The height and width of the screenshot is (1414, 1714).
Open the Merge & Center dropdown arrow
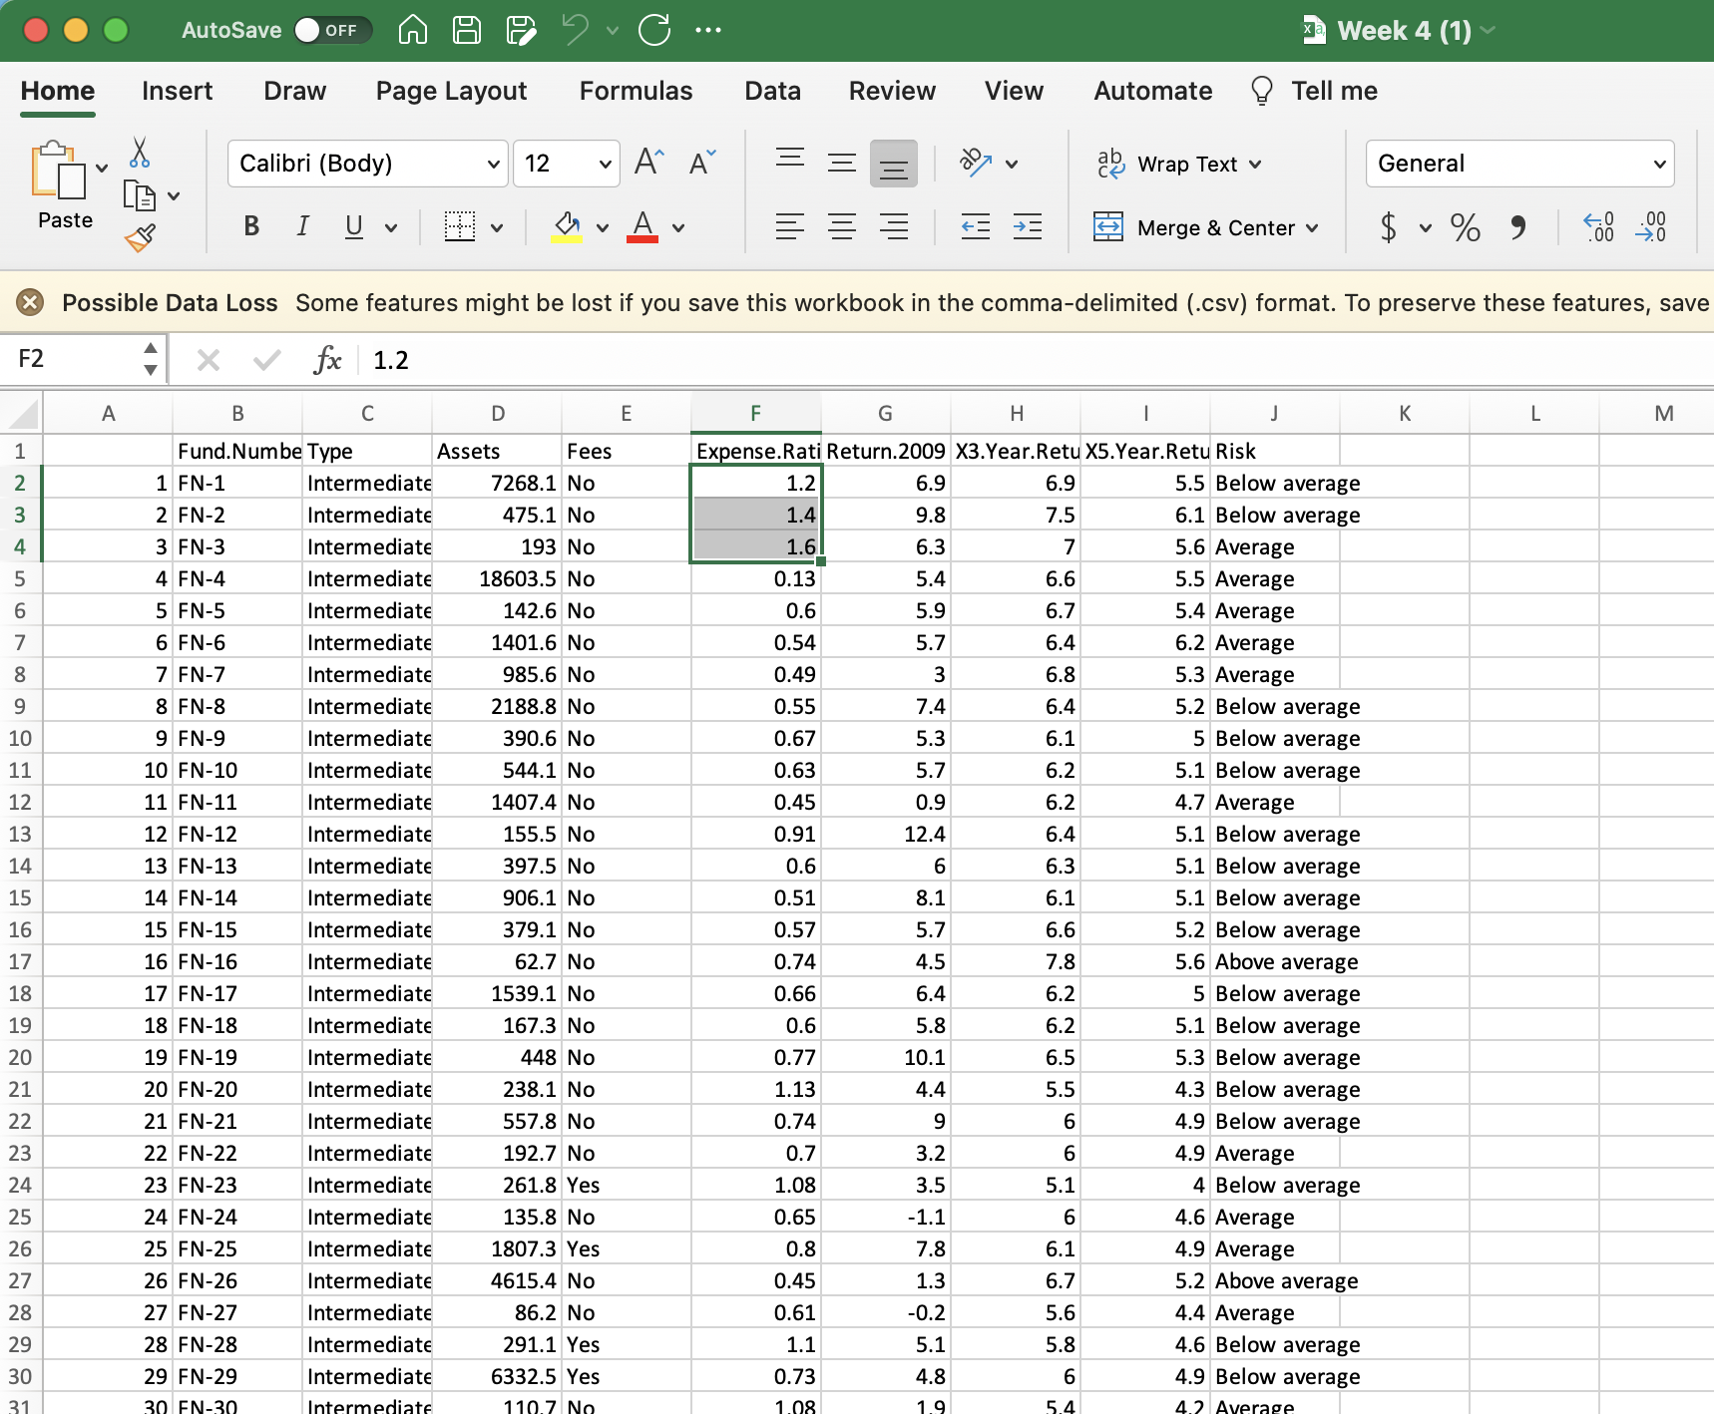1312,228
